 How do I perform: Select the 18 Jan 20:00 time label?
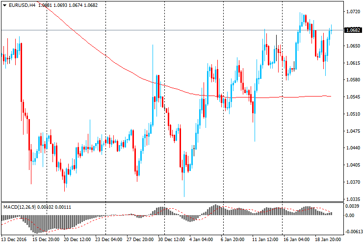tap(326, 240)
